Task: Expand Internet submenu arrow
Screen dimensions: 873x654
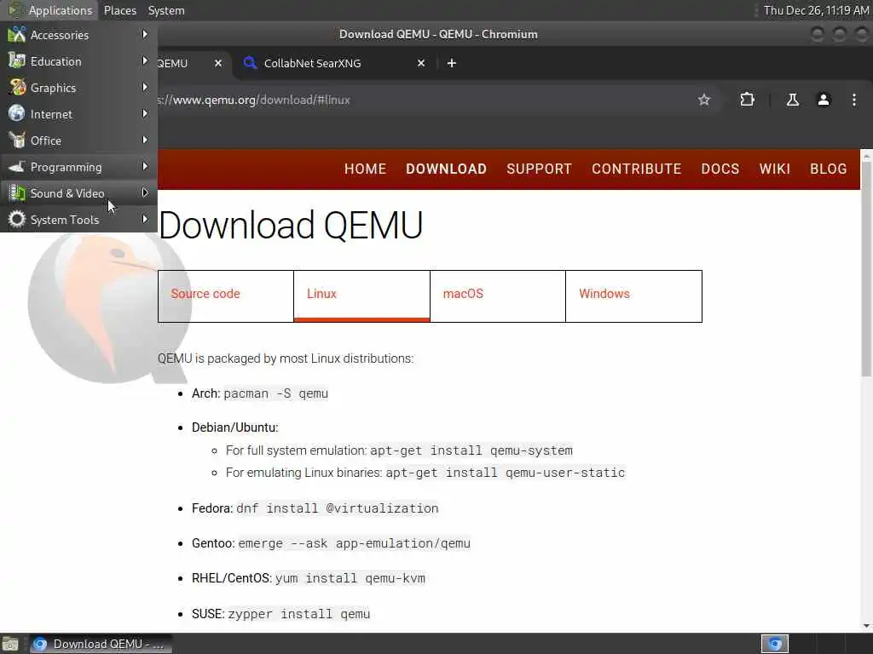Action: (x=145, y=113)
